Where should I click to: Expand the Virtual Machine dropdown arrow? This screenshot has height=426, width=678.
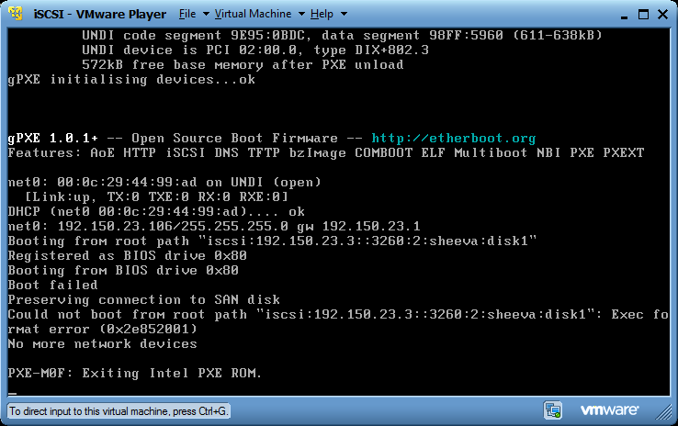pos(301,15)
